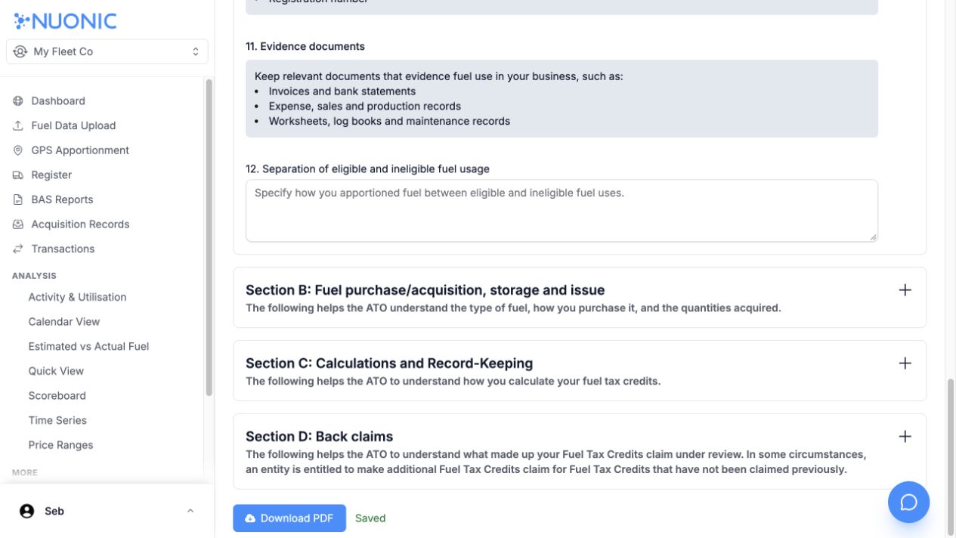Go to the Transactions page

click(63, 249)
